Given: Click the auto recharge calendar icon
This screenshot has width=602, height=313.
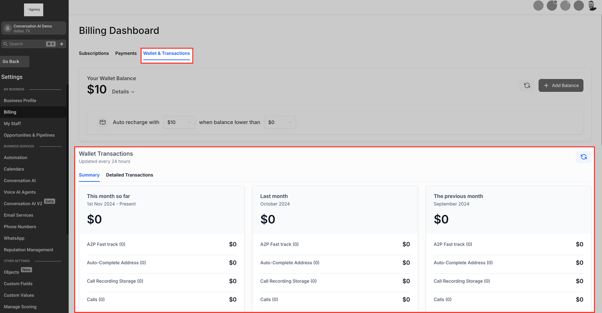Looking at the screenshot, I should pyautogui.click(x=102, y=122).
